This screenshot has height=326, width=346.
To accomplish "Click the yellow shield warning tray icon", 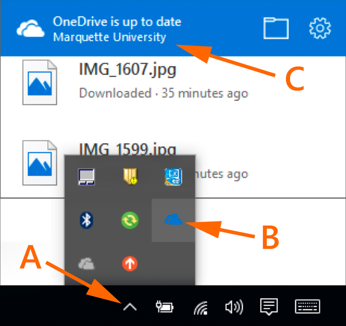I will click(130, 177).
